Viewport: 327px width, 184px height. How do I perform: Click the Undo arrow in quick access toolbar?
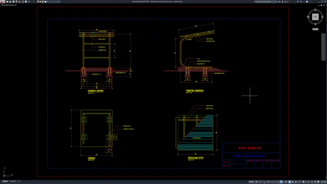pos(29,2)
